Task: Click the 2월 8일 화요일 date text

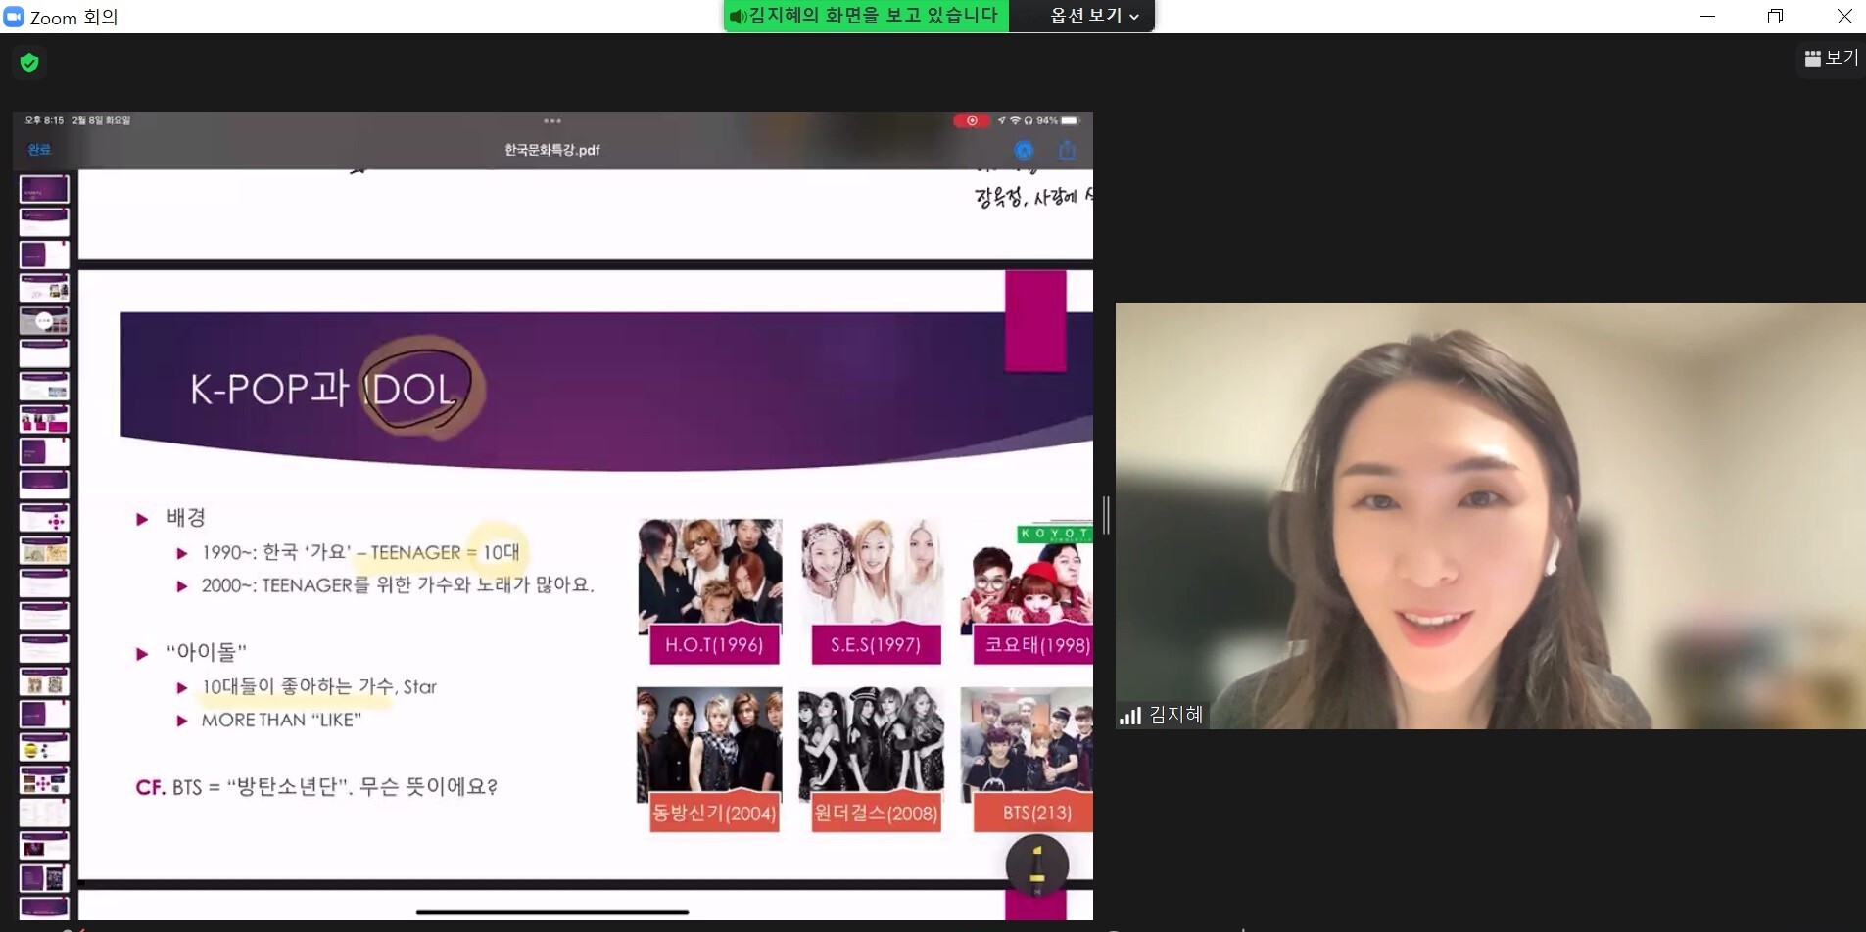Action: click(x=101, y=120)
